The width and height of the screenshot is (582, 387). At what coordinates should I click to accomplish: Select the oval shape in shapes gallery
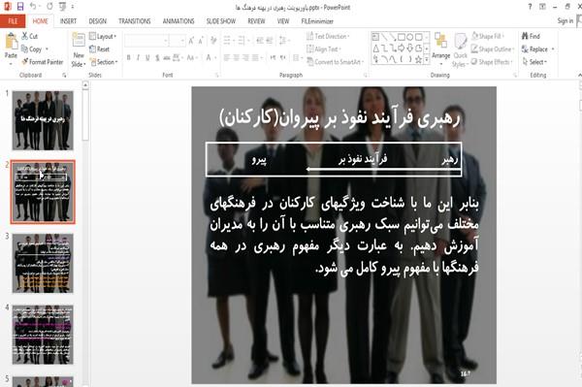pyautogui.click(x=409, y=37)
